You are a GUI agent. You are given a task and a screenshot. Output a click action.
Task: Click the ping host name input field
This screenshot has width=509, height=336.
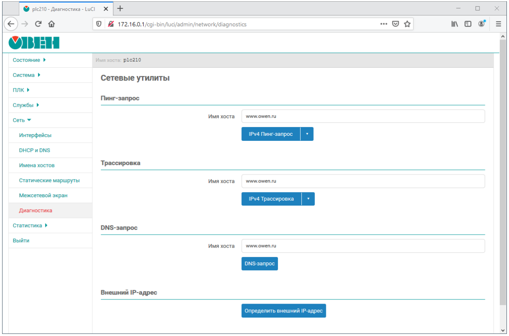point(362,116)
